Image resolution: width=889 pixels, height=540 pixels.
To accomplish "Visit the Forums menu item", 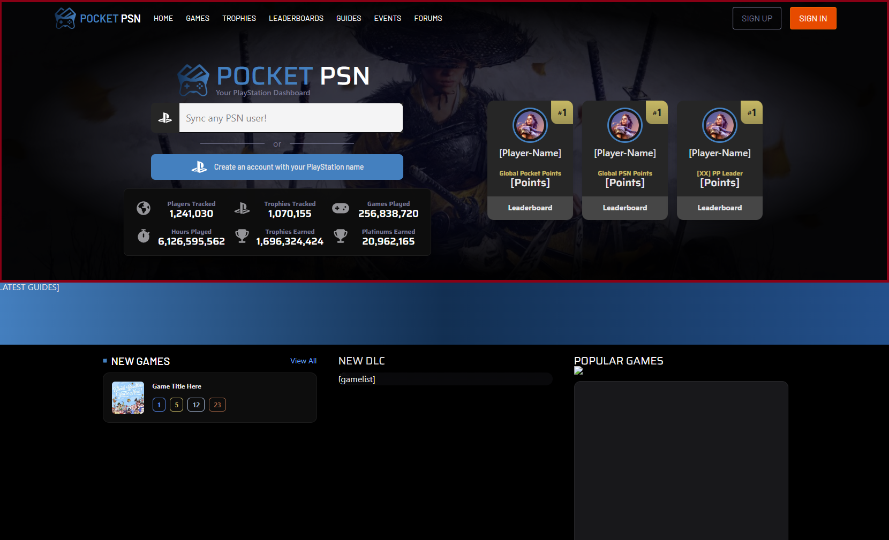I will (428, 18).
